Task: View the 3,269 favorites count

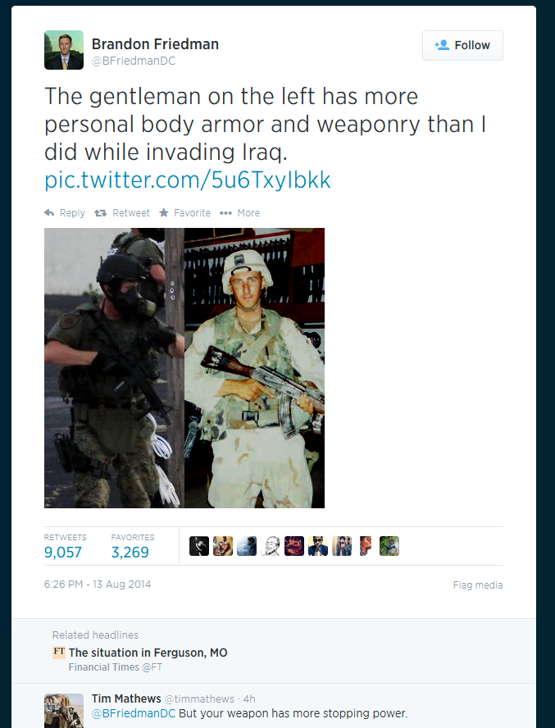Action: [x=130, y=552]
